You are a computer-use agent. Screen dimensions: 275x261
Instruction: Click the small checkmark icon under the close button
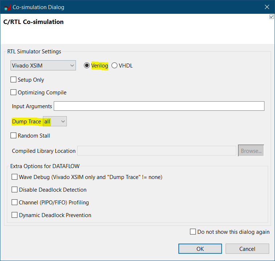pyautogui.click(x=271, y=17)
